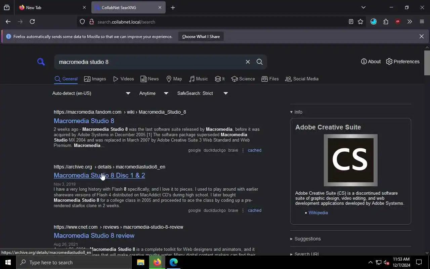Open the Wikipedia link in infobox

[x=318, y=213]
